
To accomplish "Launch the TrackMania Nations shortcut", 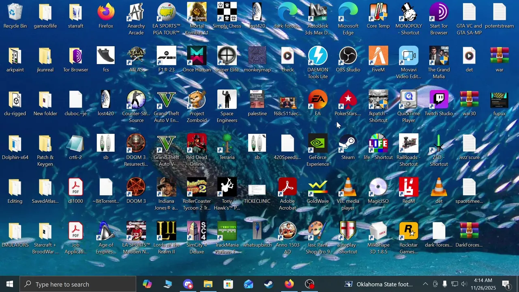I will (227, 238).
